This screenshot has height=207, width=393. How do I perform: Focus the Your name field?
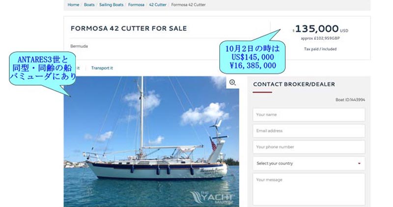(x=309, y=115)
